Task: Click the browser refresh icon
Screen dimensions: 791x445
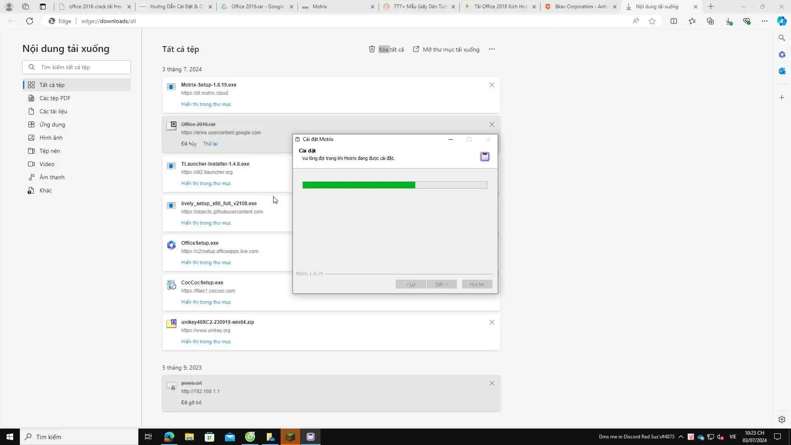Action: pos(30,21)
